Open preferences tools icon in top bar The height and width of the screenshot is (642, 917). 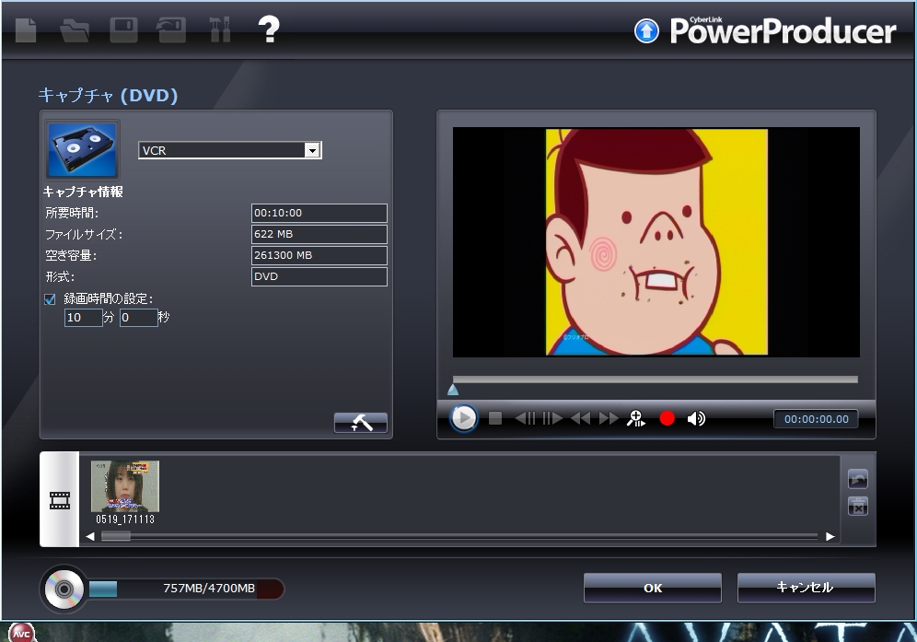(x=220, y=29)
